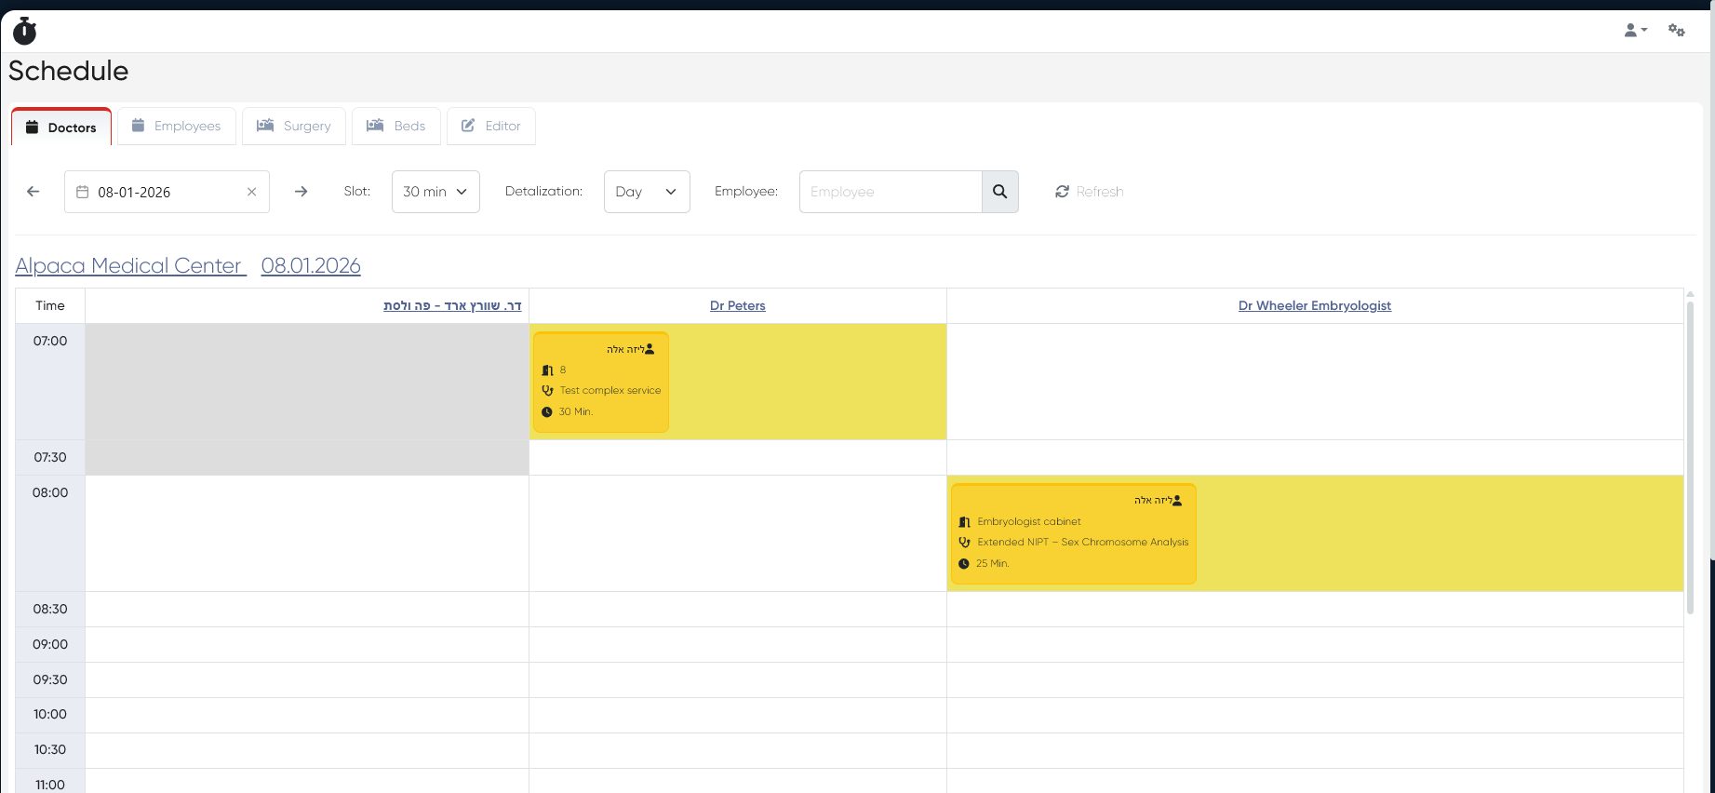This screenshot has height=793, width=1715.
Task: Switch to the Surgery tab
Action: 294,127
